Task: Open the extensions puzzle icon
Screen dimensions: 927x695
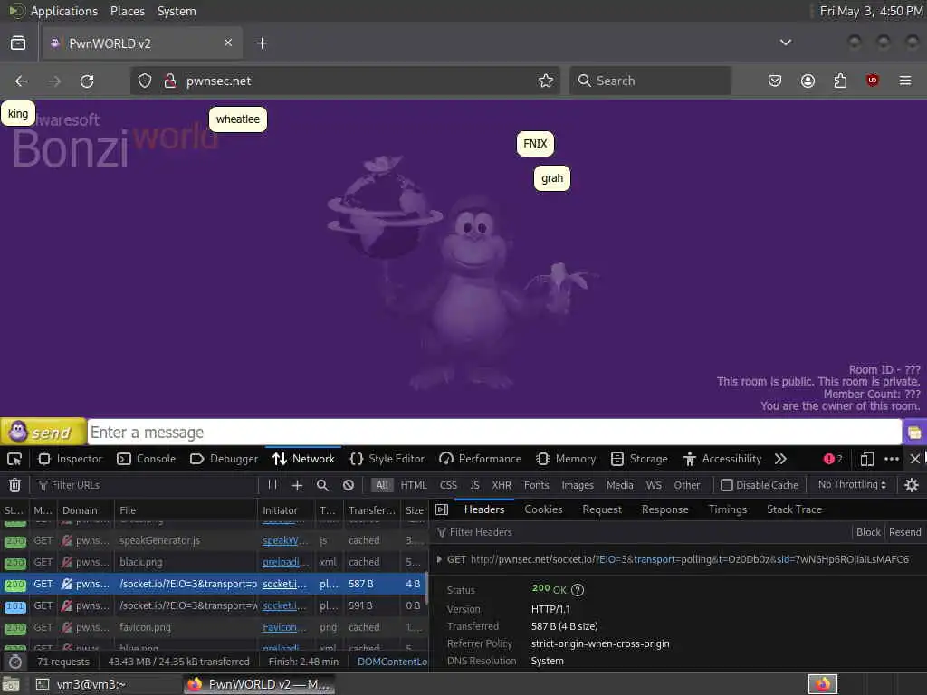Action: point(840,81)
